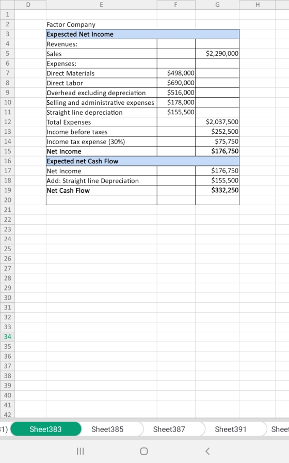Select the $178,000 cell
Screen dimensions: 289x463
(x=176, y=102)
